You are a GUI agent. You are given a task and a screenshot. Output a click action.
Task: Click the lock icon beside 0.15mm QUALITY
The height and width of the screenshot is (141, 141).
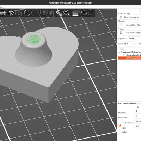(x=125, y=17)
